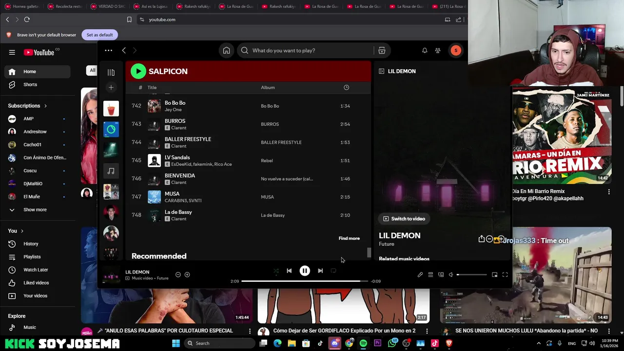Add LIL DEMON to playlist from bar

pyautogui.click(x=187, y=274)
